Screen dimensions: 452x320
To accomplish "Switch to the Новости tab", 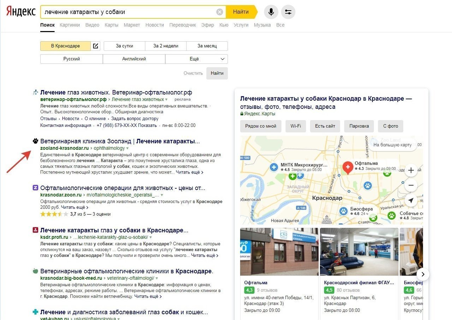I will [155, 25].
